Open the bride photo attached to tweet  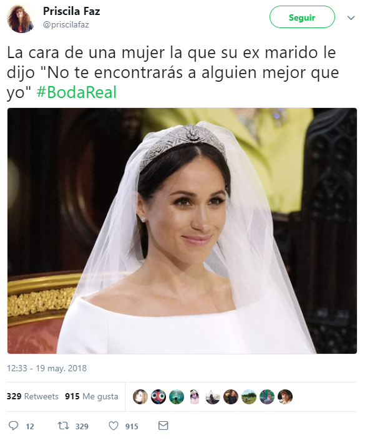[x=182, y=230]
